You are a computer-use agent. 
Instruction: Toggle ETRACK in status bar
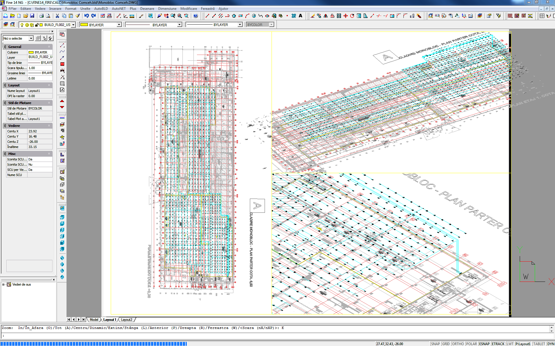click(498, 344)
